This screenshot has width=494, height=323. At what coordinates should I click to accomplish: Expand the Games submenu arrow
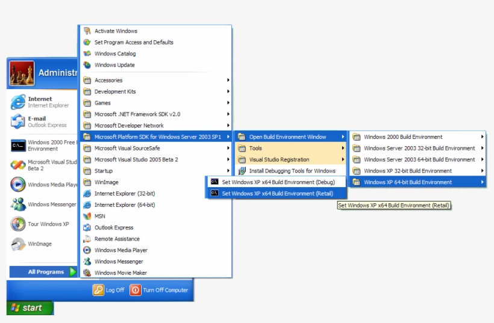pyautogui.click(x=228, y=103)
